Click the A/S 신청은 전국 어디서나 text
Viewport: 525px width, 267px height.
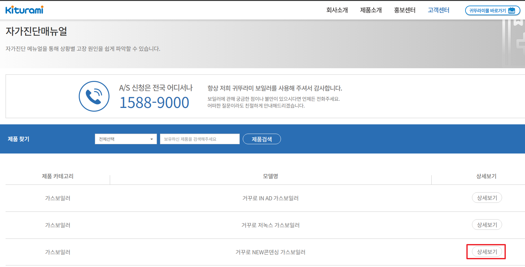(x=156, y=88)
